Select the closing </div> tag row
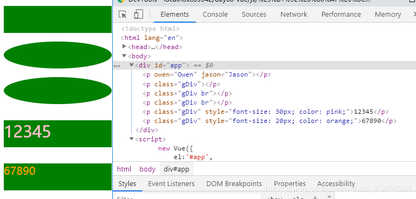The height and width of the screenshot is (199, 416). click(x=147, y=130)
